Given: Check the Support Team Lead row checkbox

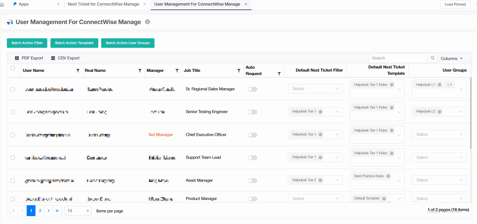Looking at the screenshot, I should point(13,158).
